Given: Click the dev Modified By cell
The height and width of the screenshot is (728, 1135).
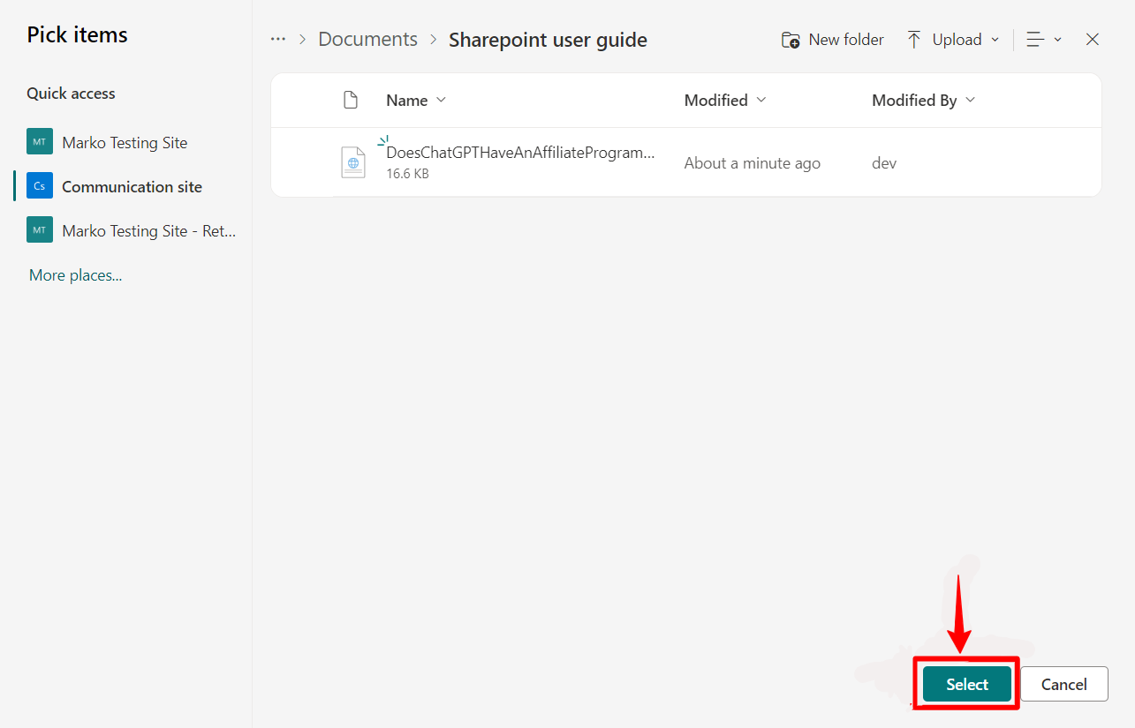Looking at the screenshot, I should (x=884, y=163).
